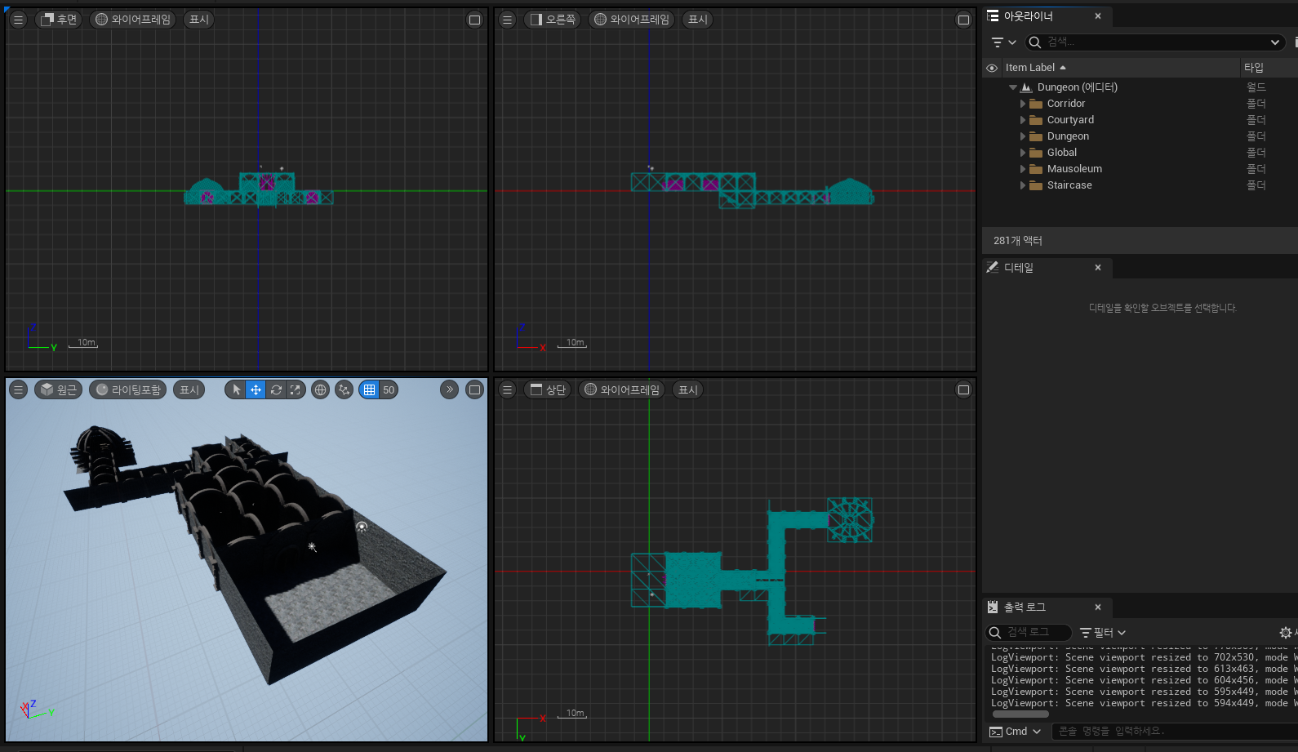This screenshot has width=1298, height=752.
Task: Click the Outliner search field
Action: (x=1155, y=42)
